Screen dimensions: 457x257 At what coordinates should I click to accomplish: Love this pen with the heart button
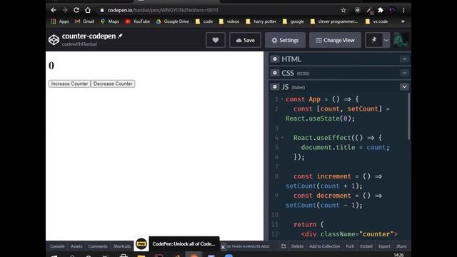coord(216,40)
